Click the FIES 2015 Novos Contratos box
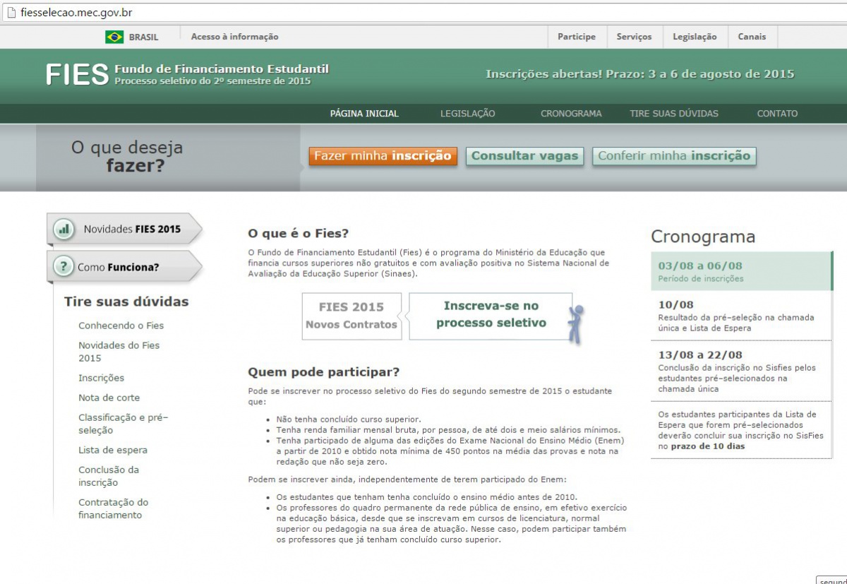Screen dimensions: 847x584 (x=352, y=316)
